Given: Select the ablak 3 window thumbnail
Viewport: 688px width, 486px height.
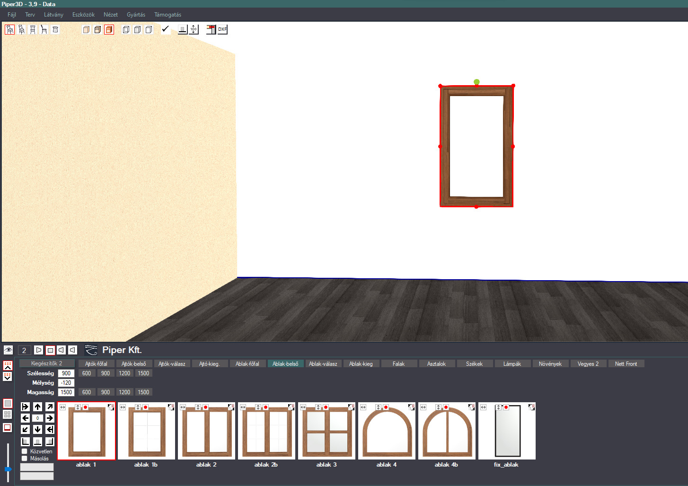Looking at the screenshot, I should click(x=326, y=431).
